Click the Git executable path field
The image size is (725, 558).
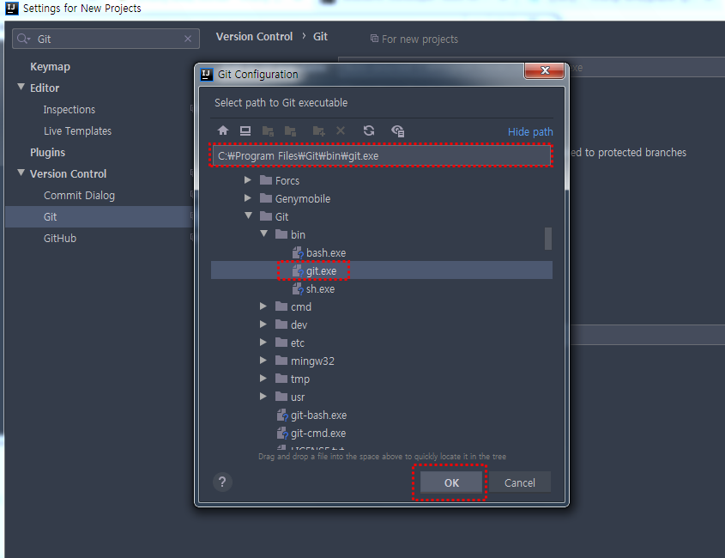point(382,155)
